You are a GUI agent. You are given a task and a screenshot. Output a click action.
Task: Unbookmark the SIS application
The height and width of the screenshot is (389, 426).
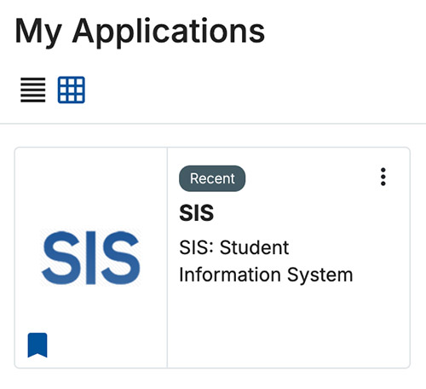coord(37,345)
